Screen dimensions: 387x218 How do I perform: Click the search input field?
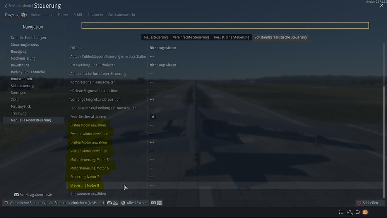click(x=225, y=25)
